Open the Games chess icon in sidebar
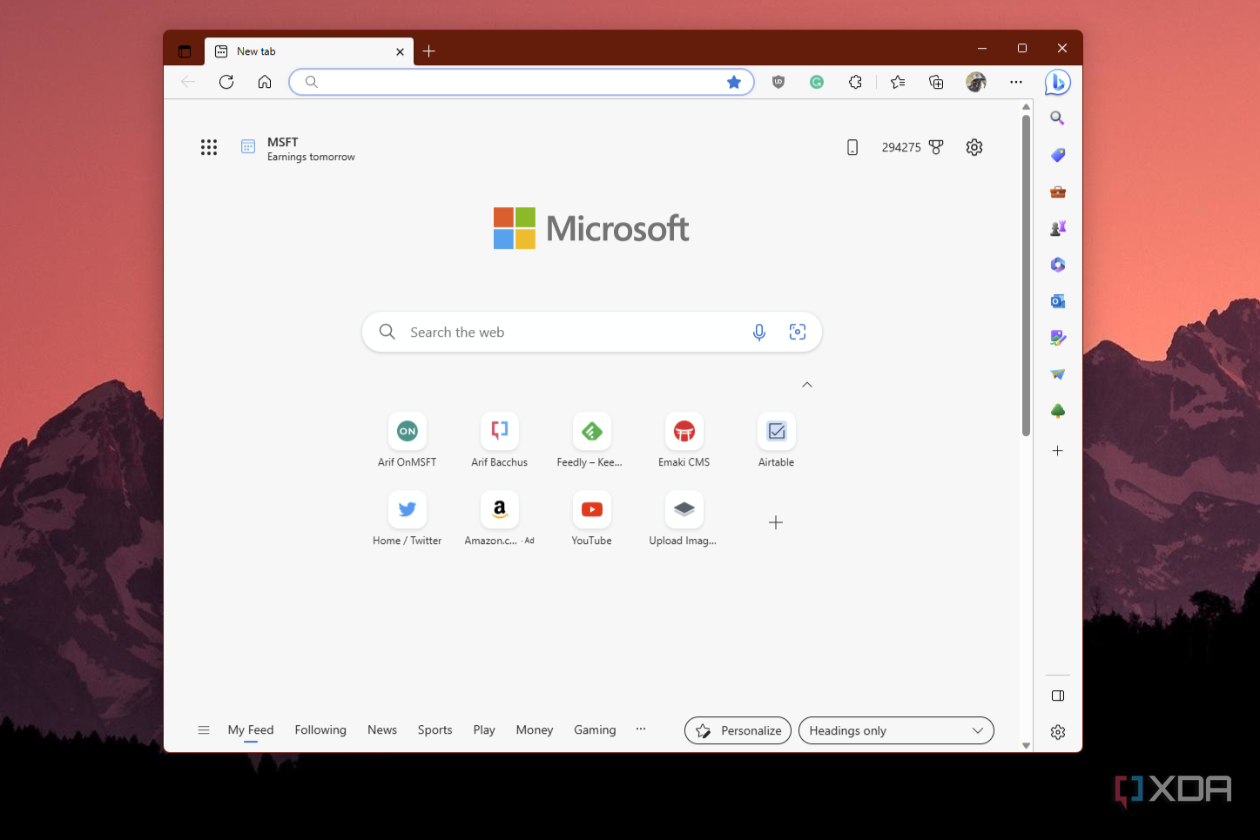Screen dimensions: 1260x840 1057,228
